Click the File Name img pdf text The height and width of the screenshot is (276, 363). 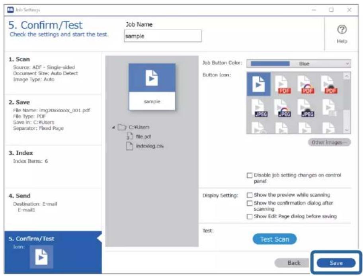point(51,110)
